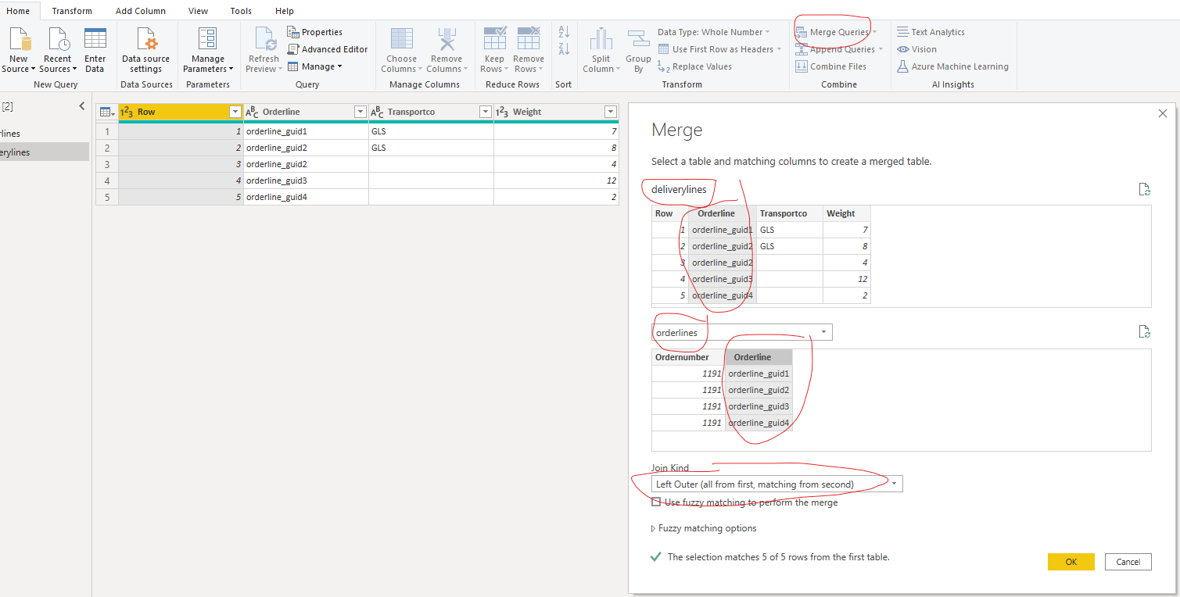Switch to the Transform tab
1180x597 pixels.
pos(72,11)
